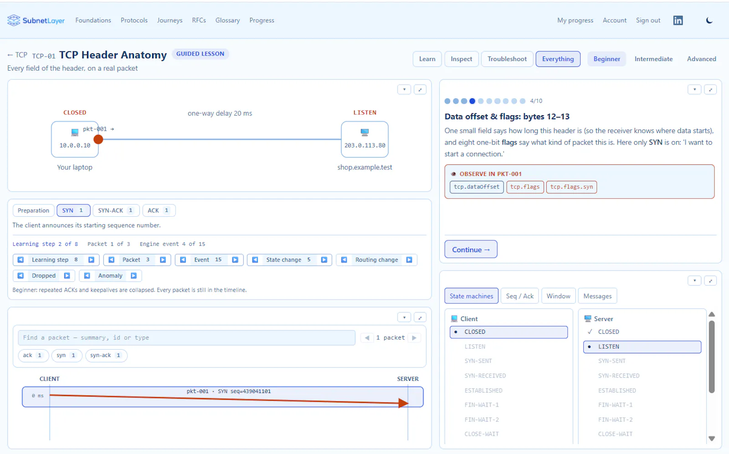Click Sign out
The image size is (729, 454).
(648, 20)
